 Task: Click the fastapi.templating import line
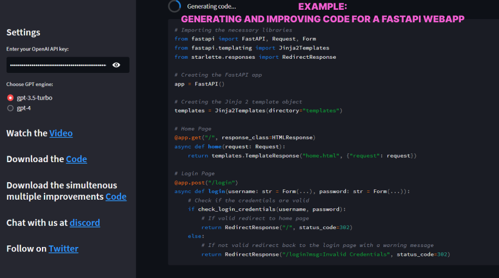point(252,48)
